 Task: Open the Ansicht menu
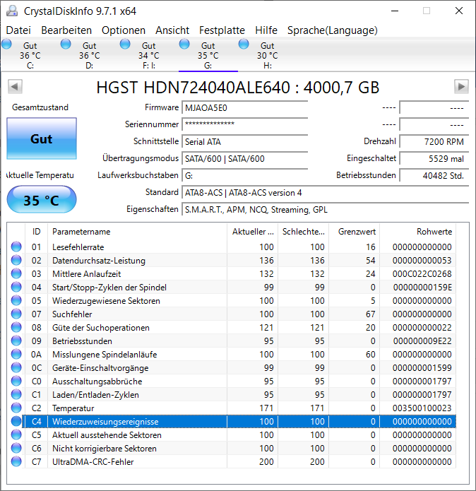point(172,30)
